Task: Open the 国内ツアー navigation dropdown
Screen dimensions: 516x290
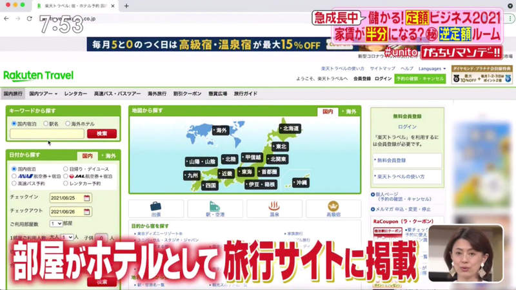Action: pyautogui.click(x=43, y=93)
